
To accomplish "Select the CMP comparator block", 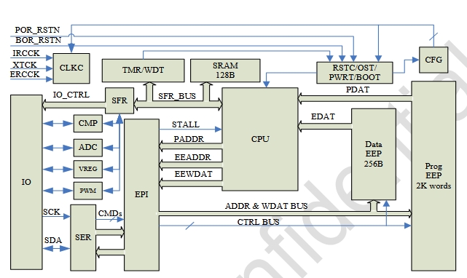I will point(88,123).
